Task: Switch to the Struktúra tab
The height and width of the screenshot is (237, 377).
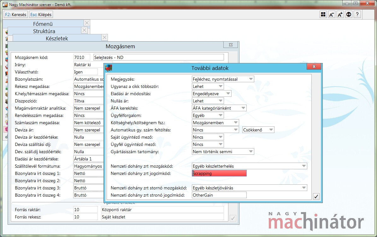Action: pyautogui.click(x=44, y=31)
